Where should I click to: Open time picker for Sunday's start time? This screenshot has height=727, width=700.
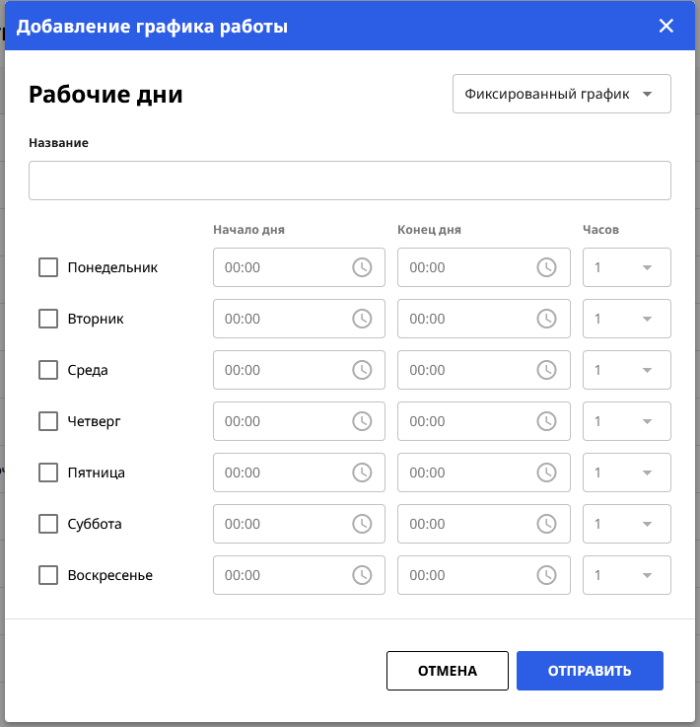pyautogui.click(x=362, y=575)
